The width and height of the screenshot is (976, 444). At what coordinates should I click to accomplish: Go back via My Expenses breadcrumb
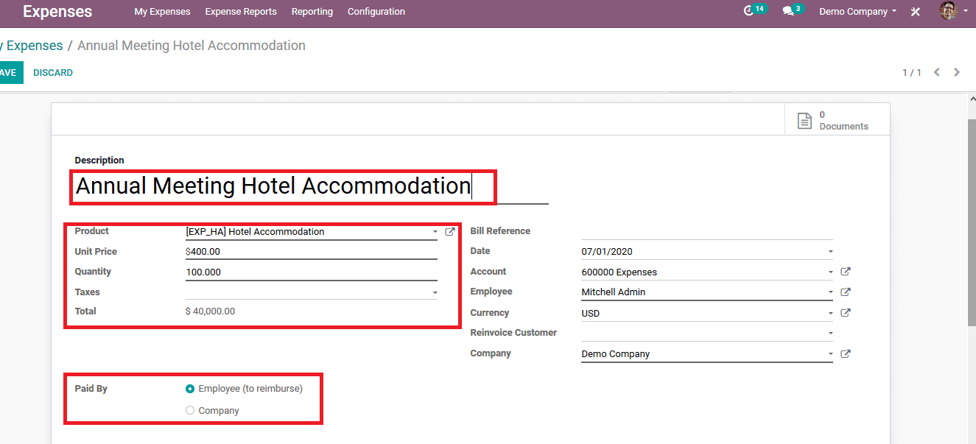pos(32,46)
